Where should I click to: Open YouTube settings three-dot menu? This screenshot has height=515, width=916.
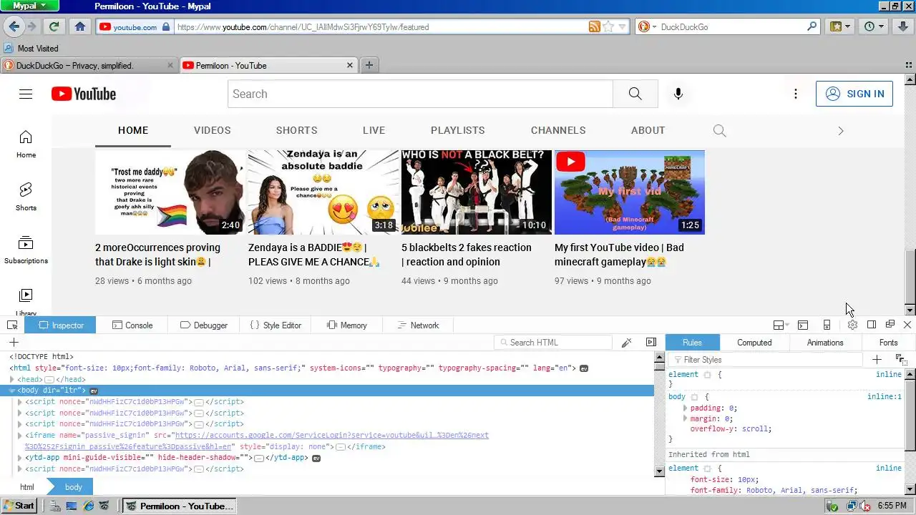795,94
